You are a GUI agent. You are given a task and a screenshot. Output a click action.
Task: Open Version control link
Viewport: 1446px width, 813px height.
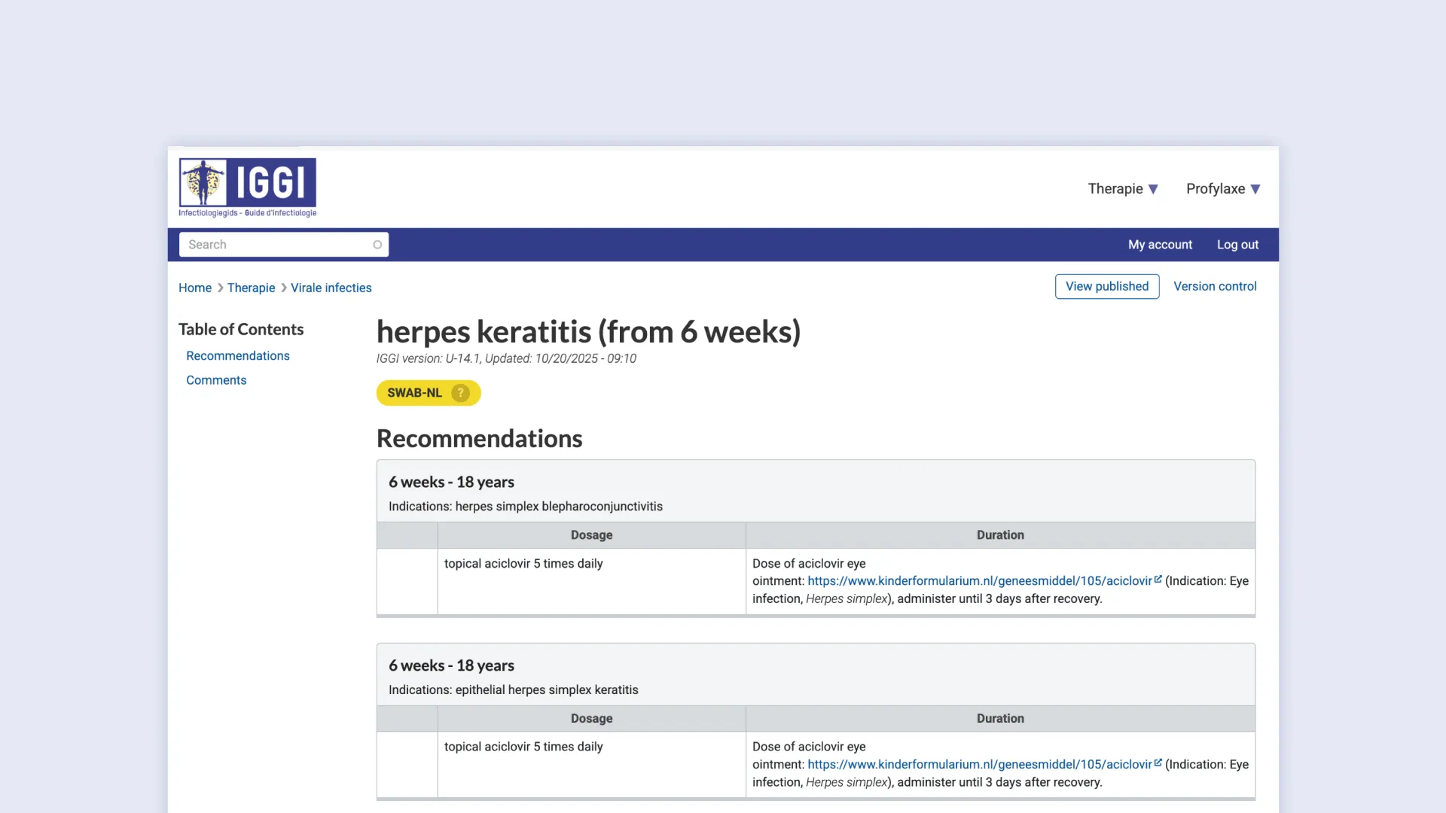pyautogui.click(x=1215, y=287)
